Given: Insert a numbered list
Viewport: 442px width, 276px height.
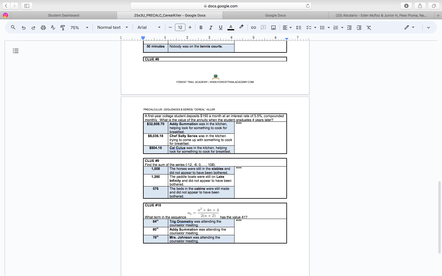Looking at the screenshot, I should (x=335, y=28).
